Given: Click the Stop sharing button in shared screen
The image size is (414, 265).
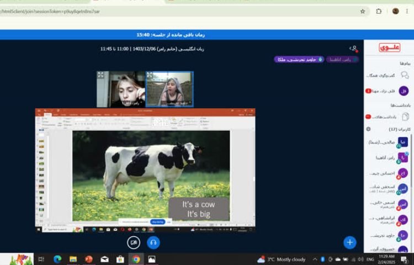Looking at the screenshot, I should tap(158, 222).
